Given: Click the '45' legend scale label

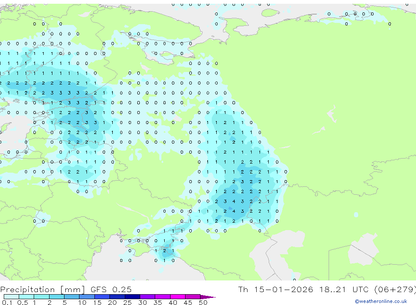Looking at the screenshot, I should coord(188,303).
